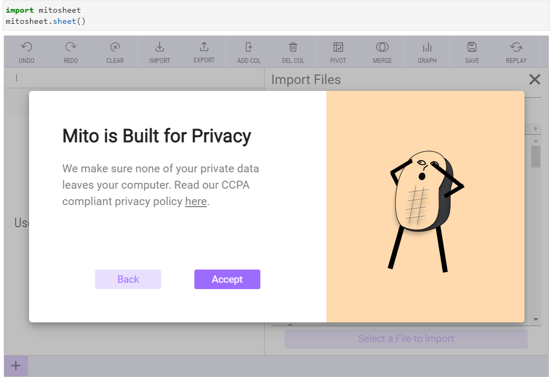
Task: Close the Import Files panel
Action: pyautogui.click(x=535, y=80)
